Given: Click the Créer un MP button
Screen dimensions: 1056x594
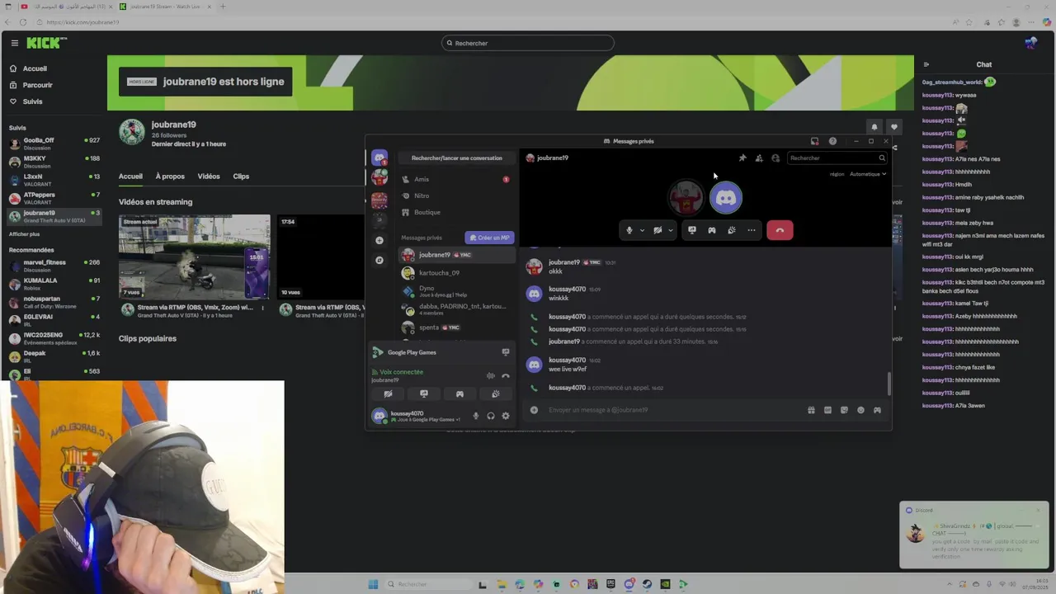Looking at the screenshot, I should coord(489,238).
